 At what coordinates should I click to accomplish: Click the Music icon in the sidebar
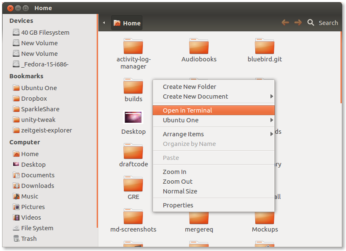pyautogui.click(x=16, y=196)
